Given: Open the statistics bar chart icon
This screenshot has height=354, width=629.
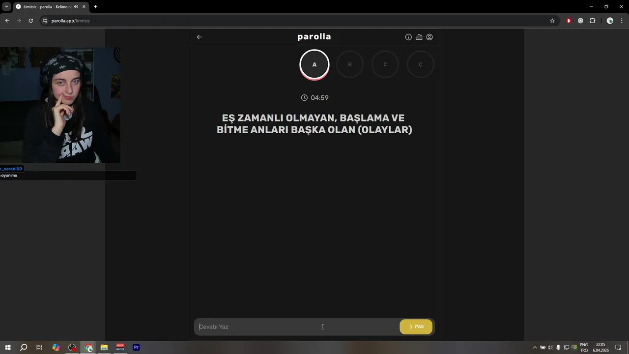Looking at the screenshot, I should pos(419,37).
